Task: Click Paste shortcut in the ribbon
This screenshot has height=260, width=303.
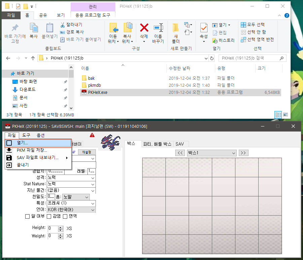Action: [x=80, y=40]
